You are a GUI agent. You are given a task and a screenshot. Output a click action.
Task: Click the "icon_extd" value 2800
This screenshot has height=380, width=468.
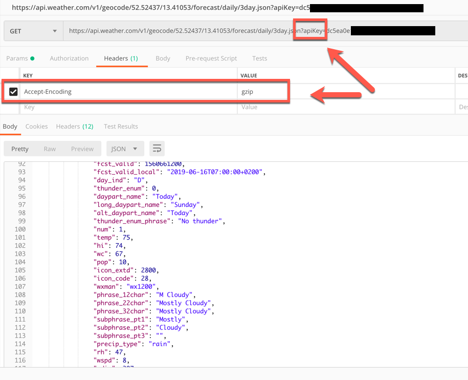pyautogui.click(x=148, y=270)
